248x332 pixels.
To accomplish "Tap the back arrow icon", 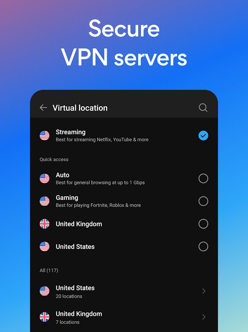I will tap(43, 108).
